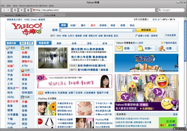Screen dimensions: 187x131
Task: Expand the 台北 city weather dropdown
Action: [x=158, y=20]
